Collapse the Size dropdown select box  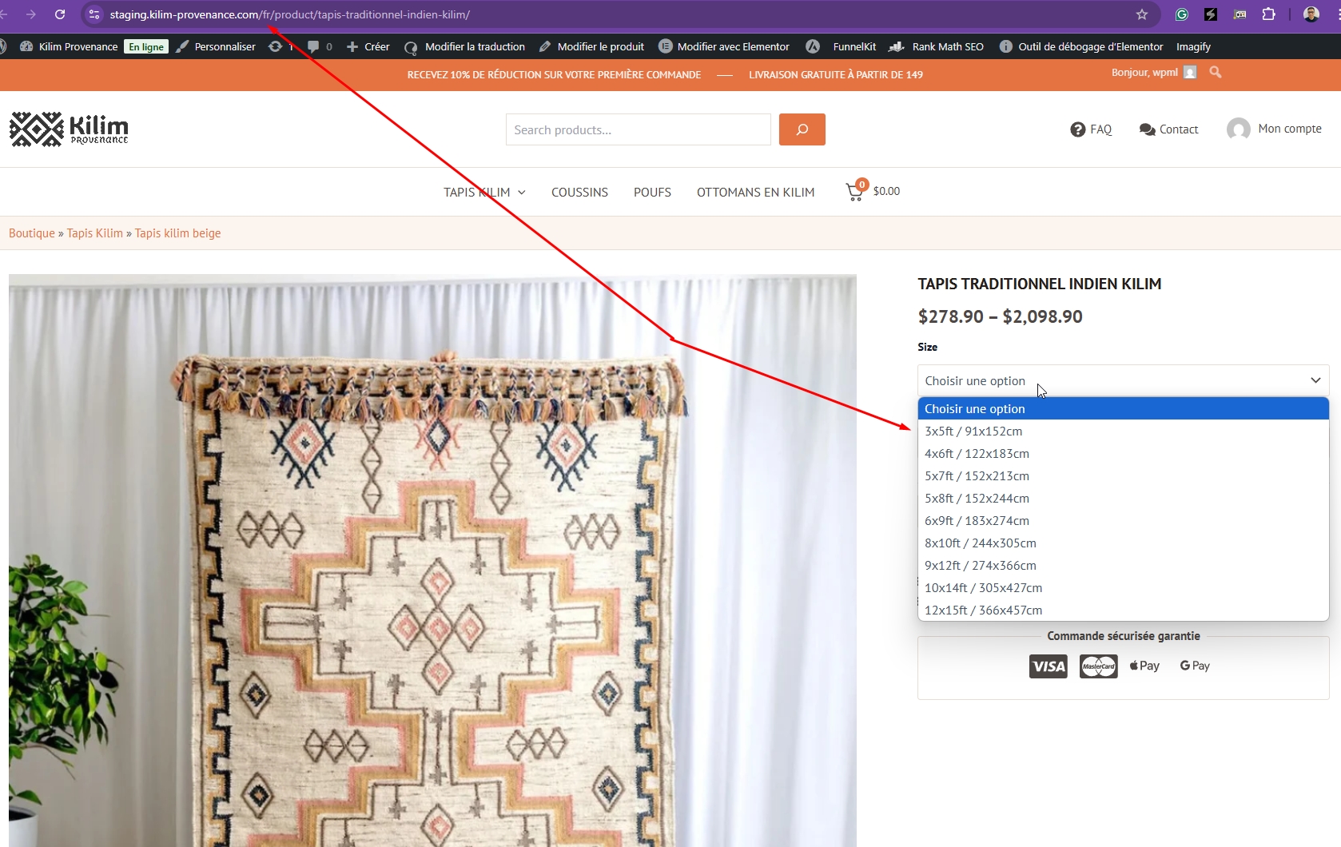(x=1123, y=380)
